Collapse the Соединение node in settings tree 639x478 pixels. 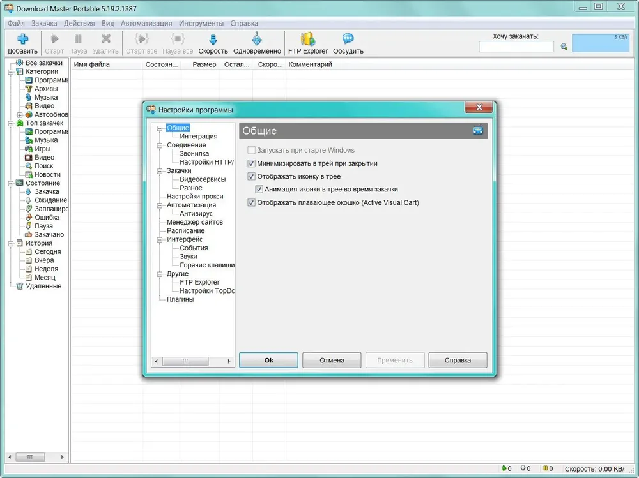pyautogui.click(x=160, y=146)
